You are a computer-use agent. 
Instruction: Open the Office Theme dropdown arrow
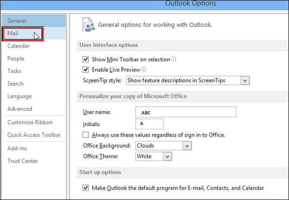[167, 156]
